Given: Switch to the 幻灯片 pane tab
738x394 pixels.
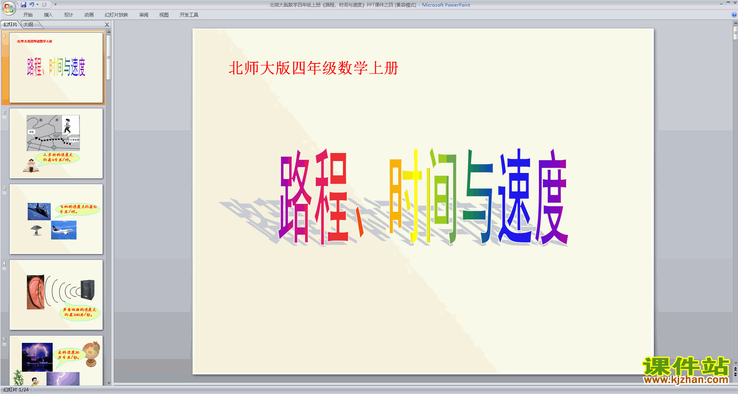Looking at the screenshot, I should click(x=10, y=25).
